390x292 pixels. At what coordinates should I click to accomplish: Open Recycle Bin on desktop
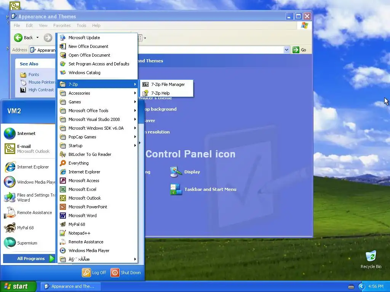tap(371, 259)
